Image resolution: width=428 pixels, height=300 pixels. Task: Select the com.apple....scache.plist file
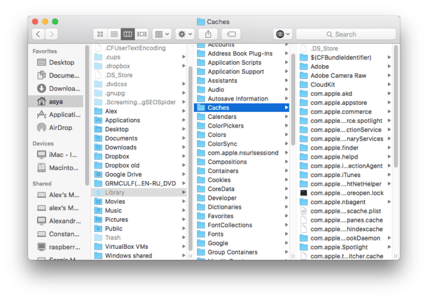click(345, 211)
